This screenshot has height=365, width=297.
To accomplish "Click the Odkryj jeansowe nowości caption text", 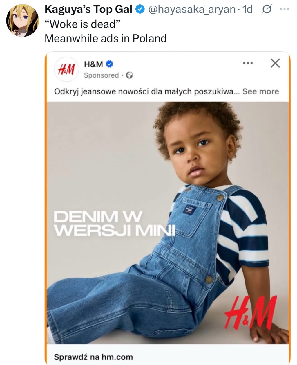I will (x=144, y=91).
